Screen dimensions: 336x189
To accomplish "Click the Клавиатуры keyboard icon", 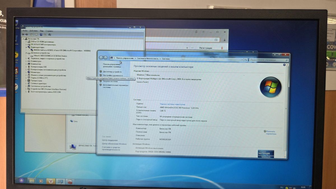I will pos(29,61).
